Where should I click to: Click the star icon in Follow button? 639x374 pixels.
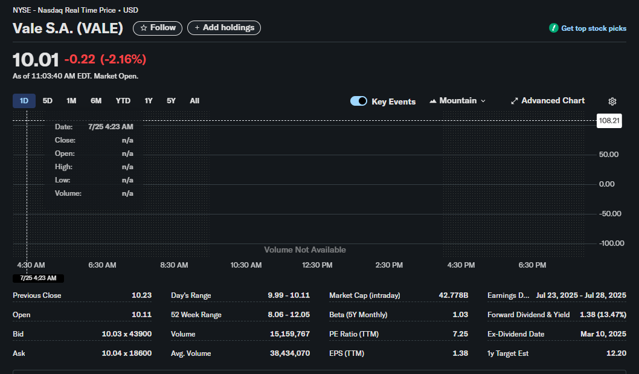coord(144,28)
